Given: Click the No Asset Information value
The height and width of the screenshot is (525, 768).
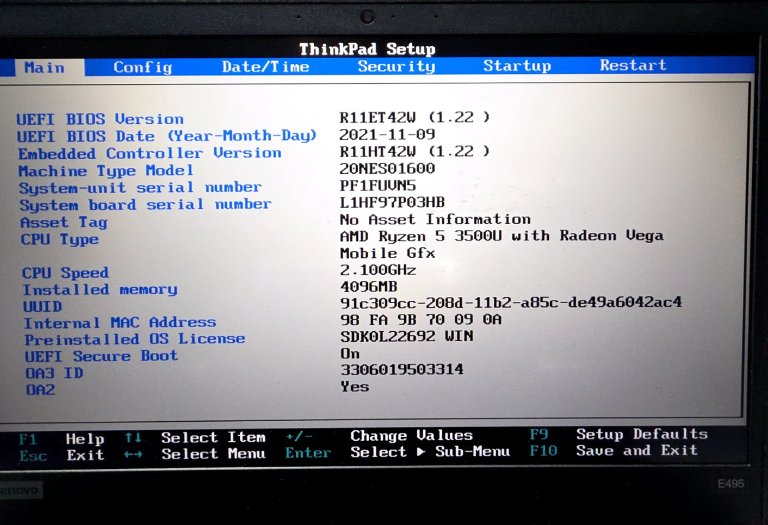Looking at the screenshot, I should (435, 219).
